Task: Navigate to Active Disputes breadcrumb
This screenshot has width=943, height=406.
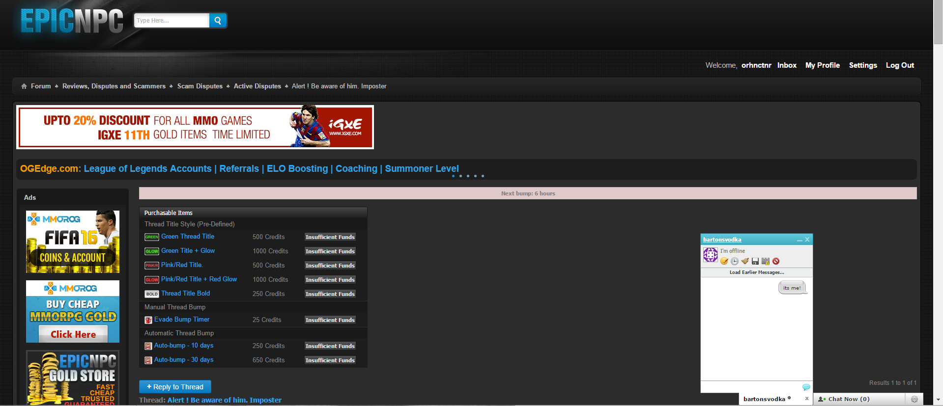Action: (257, 86)
